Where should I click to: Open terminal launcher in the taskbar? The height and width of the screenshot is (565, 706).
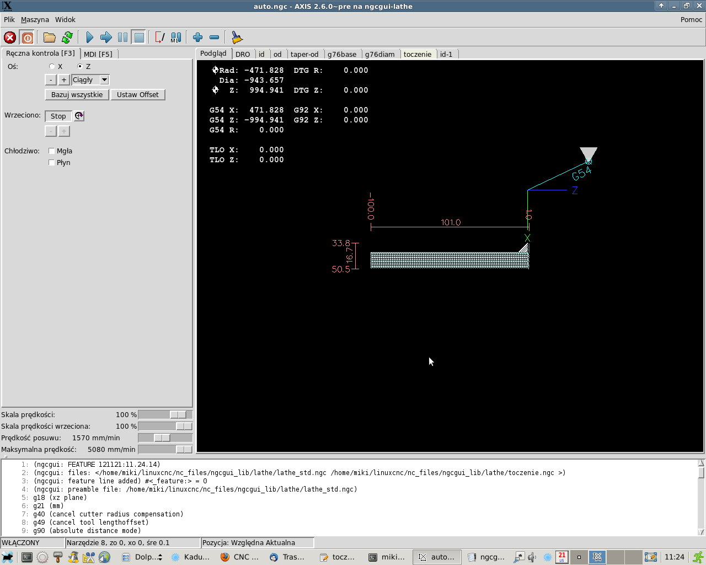click(26, 557)
